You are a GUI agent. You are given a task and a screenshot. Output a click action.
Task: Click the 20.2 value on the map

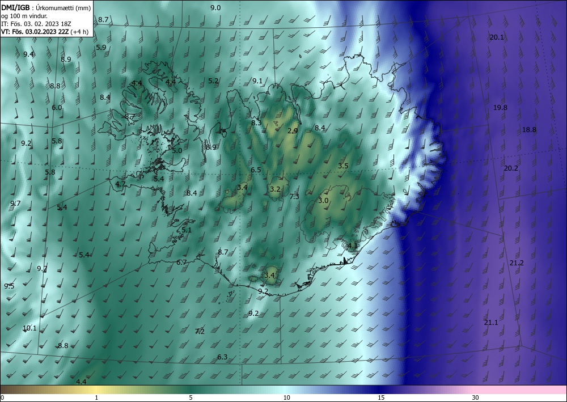pos(511,168)
